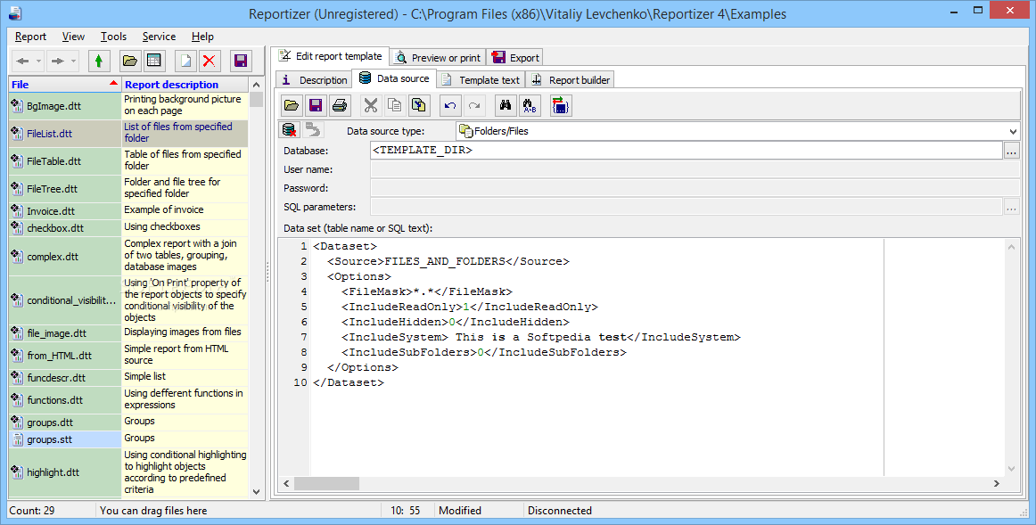Delete file with red X icon
1036x525 pixels.
pyautogui.click(x=210, y=62)
